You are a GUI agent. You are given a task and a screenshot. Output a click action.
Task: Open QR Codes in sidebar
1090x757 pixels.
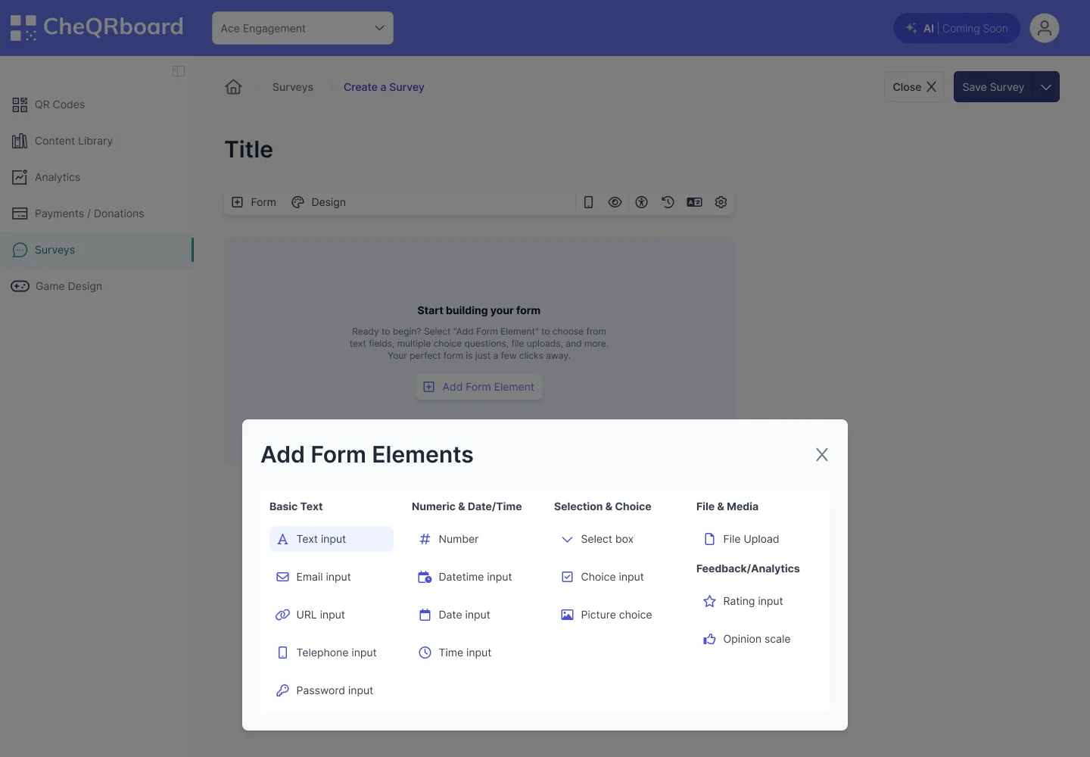97,104
